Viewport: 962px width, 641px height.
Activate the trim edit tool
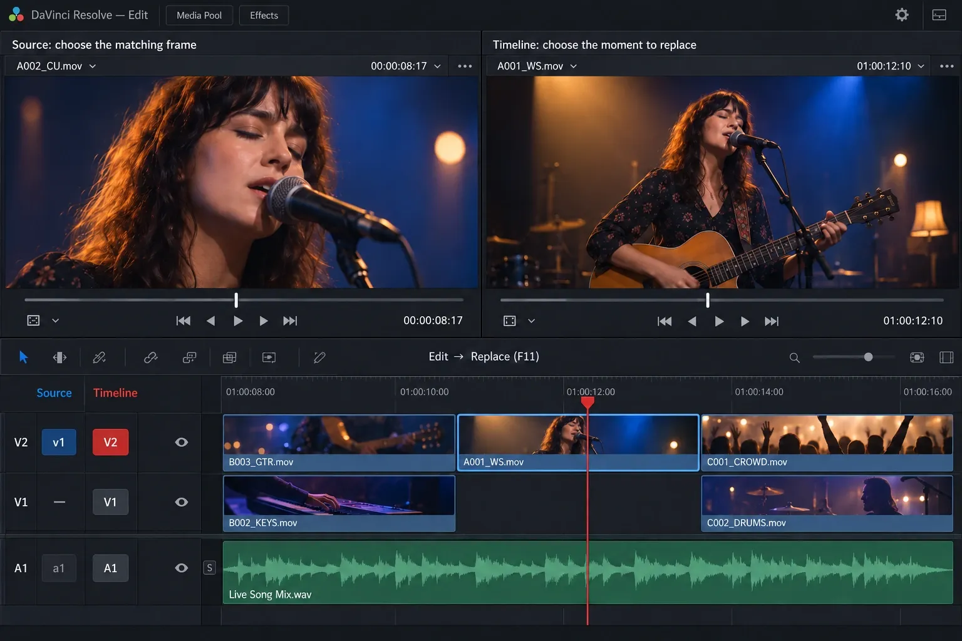coord(59,357)
